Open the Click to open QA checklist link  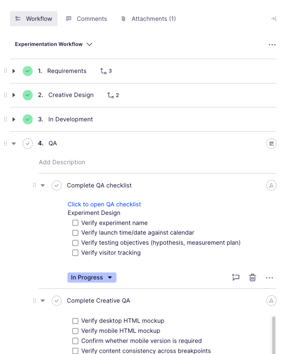(104, 204)
